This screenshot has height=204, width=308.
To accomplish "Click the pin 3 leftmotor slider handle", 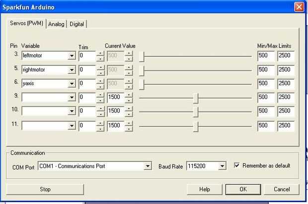I will [x=142, y=57].
